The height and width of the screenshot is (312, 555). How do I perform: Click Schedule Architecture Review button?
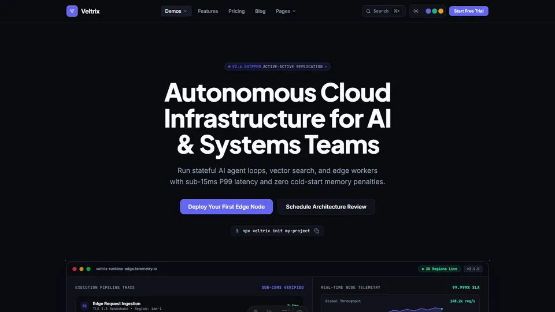click(326, 207)
